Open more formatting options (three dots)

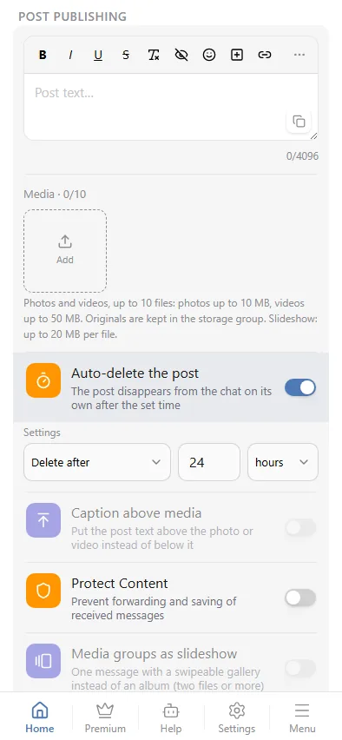click(x=299, y=56)
